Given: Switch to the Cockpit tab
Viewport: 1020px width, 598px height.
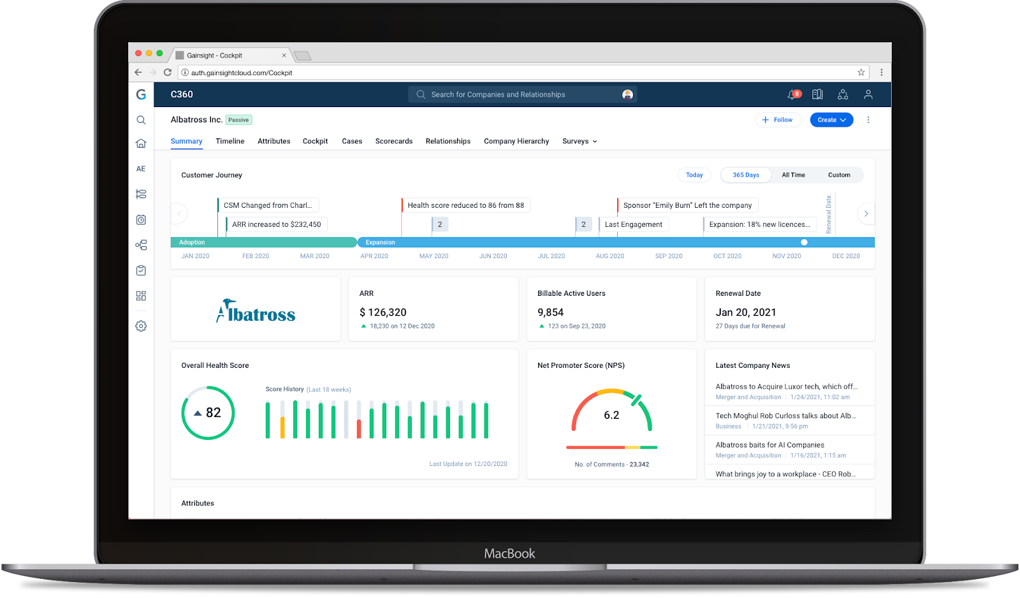Looking at the screenshot, I should point(316,142).
